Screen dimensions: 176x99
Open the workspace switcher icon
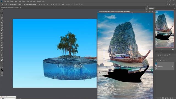[x=170, y=4]
